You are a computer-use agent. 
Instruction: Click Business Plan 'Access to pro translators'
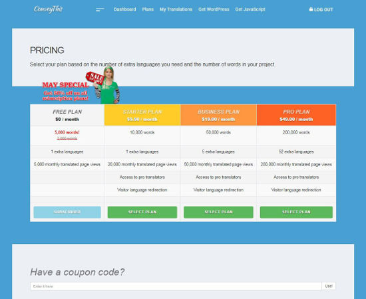(x=218, y=177)
